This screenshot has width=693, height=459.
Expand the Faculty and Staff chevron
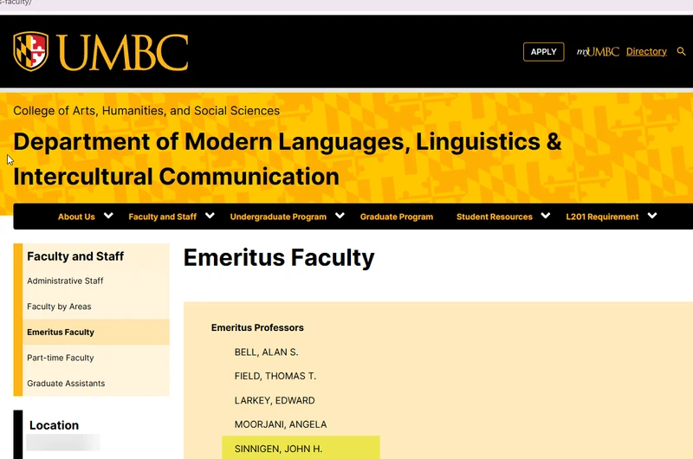tap(210, 216)
